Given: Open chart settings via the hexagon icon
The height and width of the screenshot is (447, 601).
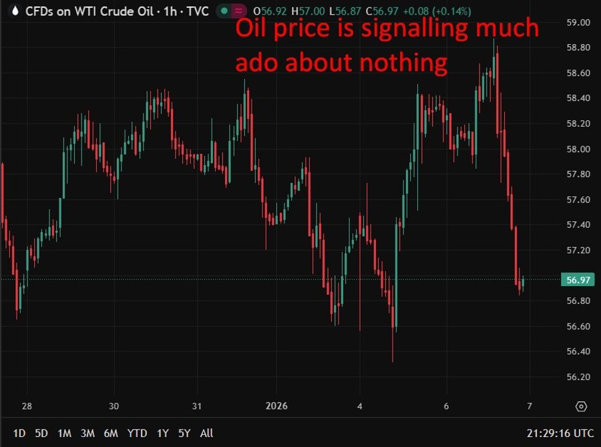Looking at the screenshot, I should click(x=580, y=405).
